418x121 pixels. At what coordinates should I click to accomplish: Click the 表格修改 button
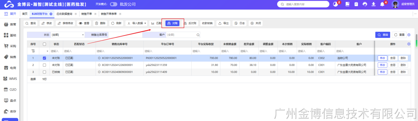click(65, 23)
